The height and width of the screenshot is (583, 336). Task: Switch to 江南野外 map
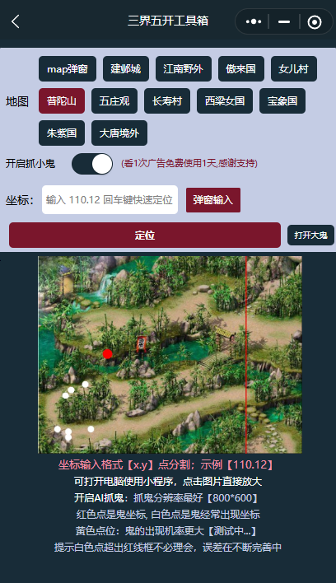click(184, 69)
